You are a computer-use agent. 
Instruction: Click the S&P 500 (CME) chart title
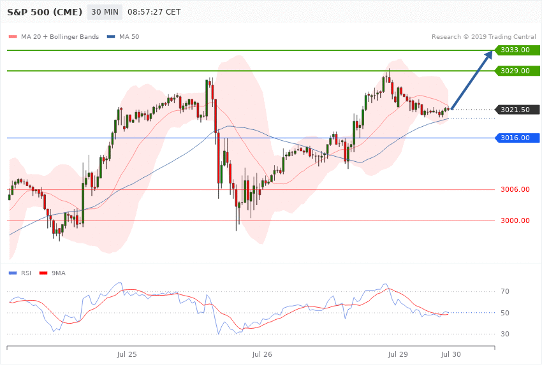45,12
